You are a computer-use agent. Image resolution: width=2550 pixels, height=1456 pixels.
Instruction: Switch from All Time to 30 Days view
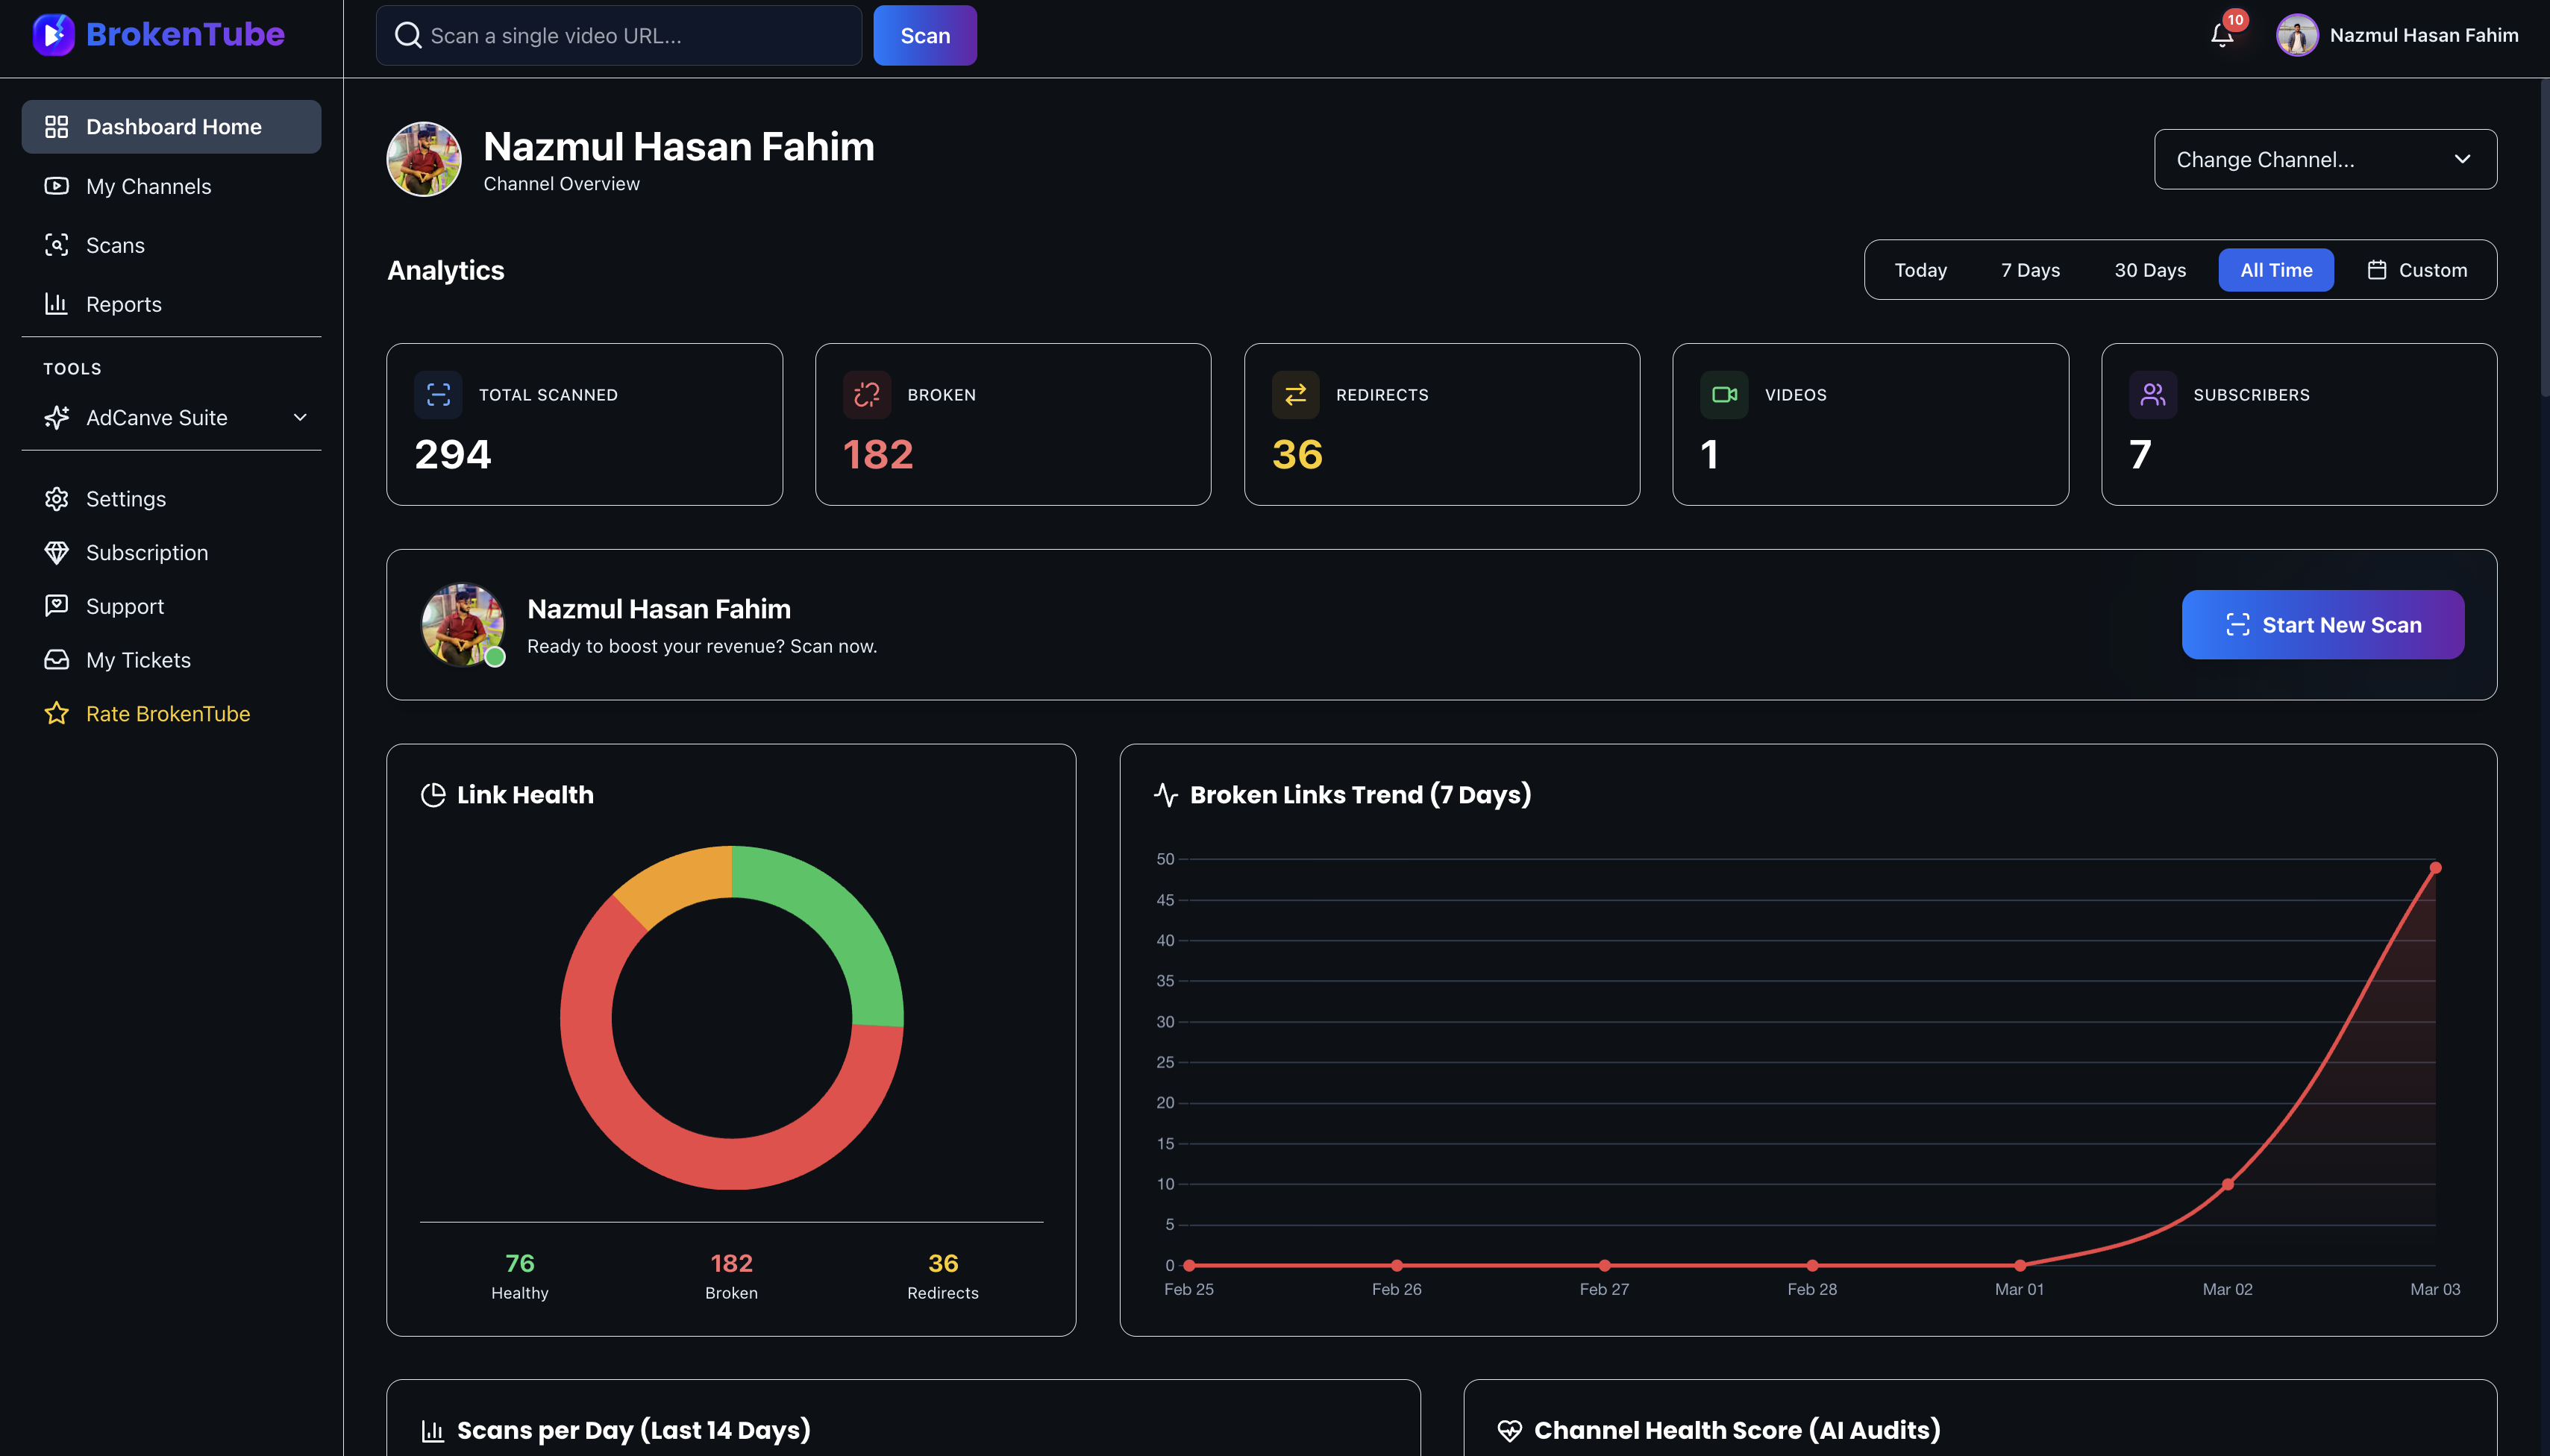pyautogui.click(x=2150, y=269)
